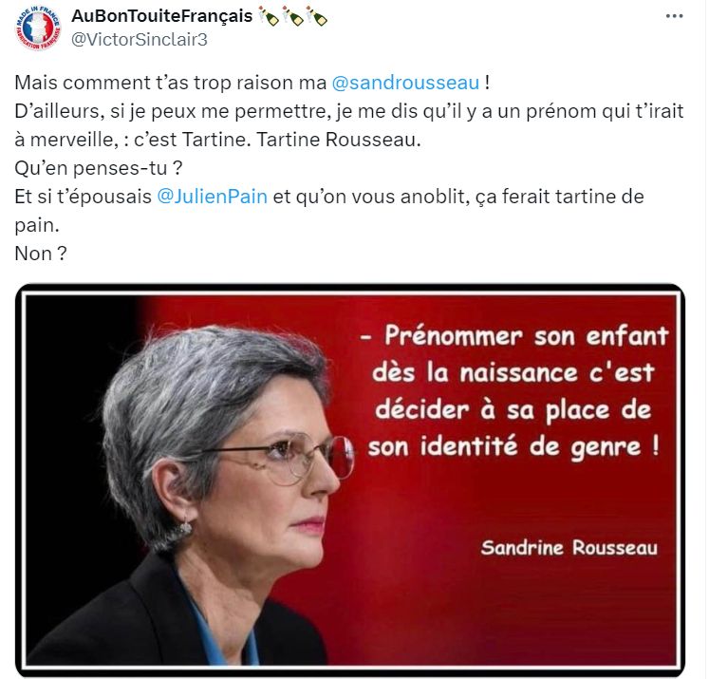
Task: Open the @VictorSinclair3 handle
Action: coord(140,40)
